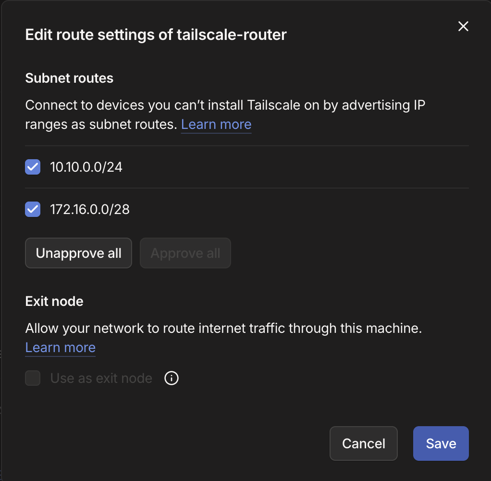Close the route settings dialog with X
The image size is (491, 481).
tap(463, 26)
